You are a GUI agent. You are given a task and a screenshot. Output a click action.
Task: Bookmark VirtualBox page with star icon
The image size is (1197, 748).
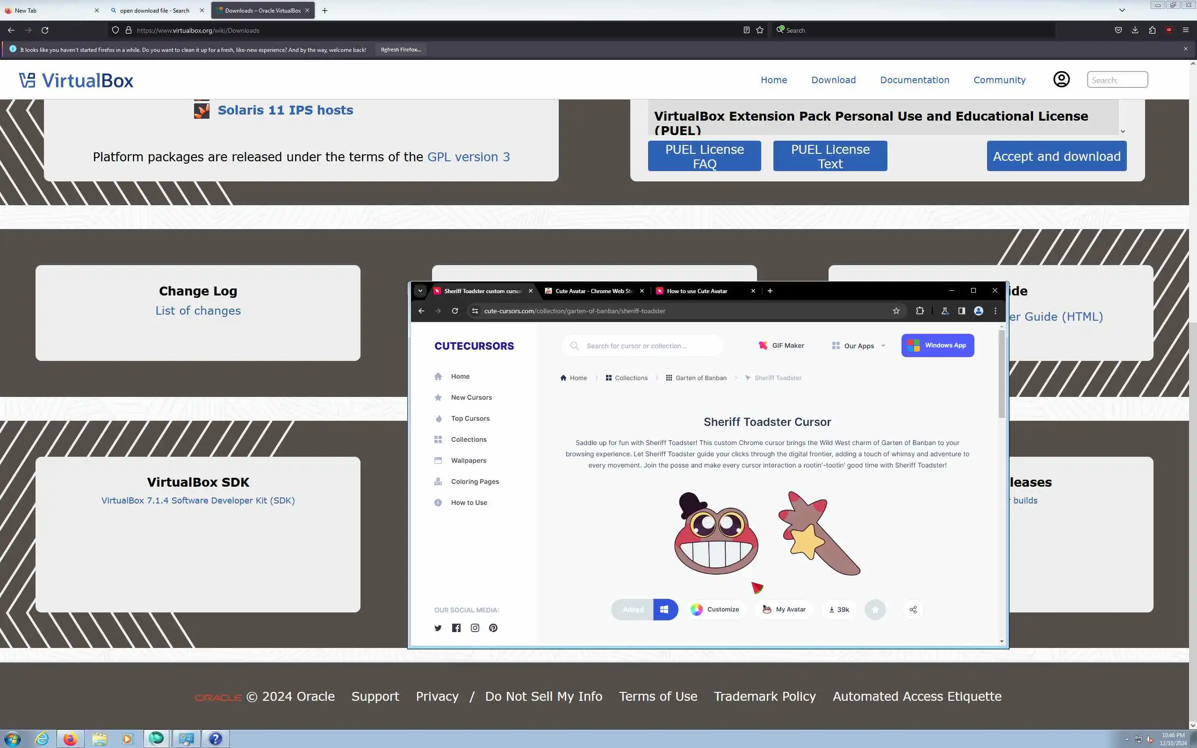point(760,30)
